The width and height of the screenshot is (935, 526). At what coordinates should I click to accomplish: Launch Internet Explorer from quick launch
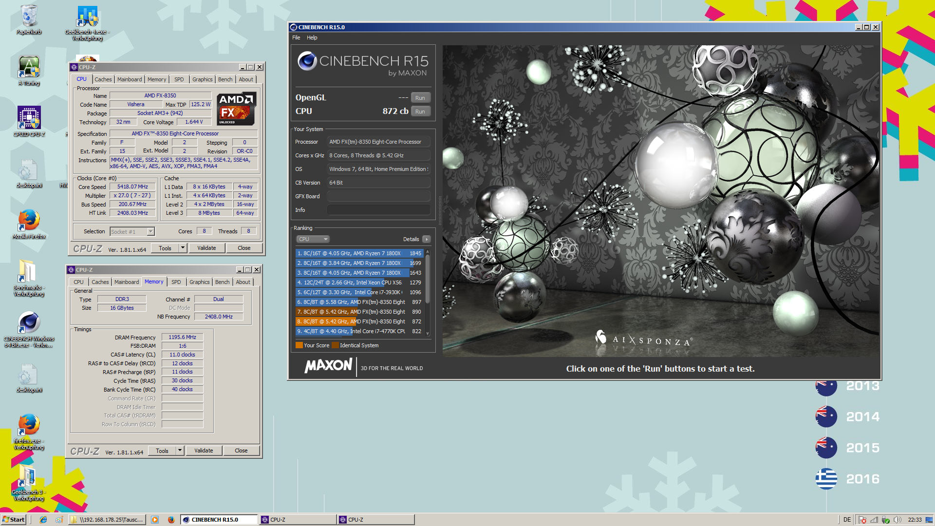[x=43, y=520]
